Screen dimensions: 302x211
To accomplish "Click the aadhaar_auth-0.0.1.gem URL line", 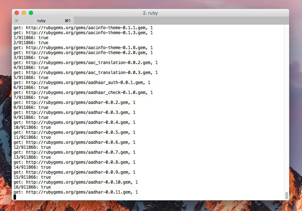I will (x=82, y=83).
